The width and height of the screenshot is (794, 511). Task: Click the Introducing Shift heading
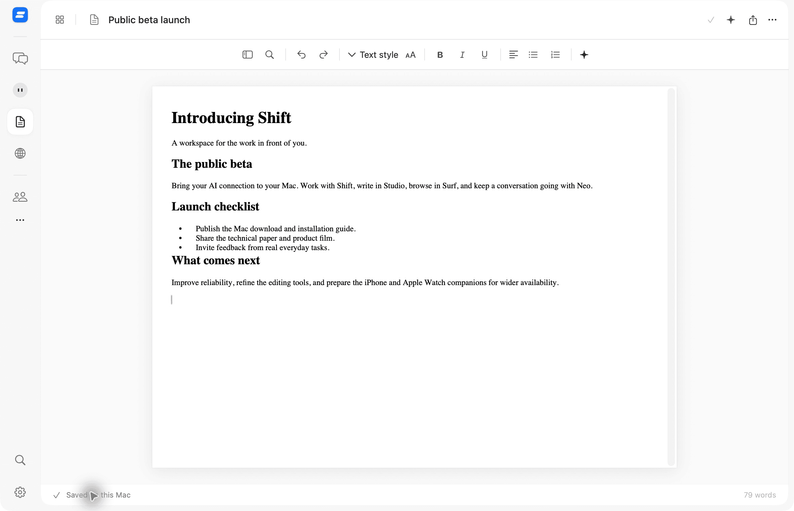[231, 118]
